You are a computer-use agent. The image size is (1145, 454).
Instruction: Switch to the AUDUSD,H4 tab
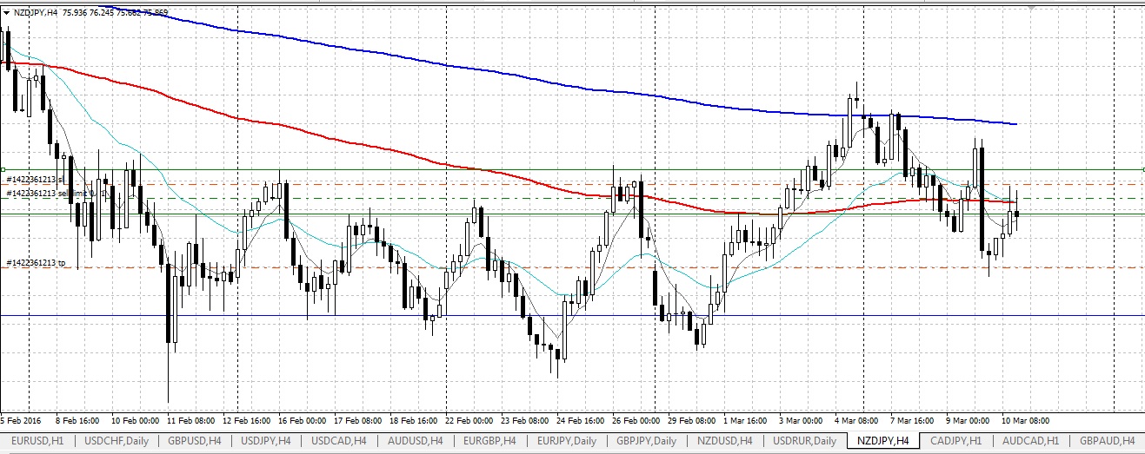pos(415,441)
